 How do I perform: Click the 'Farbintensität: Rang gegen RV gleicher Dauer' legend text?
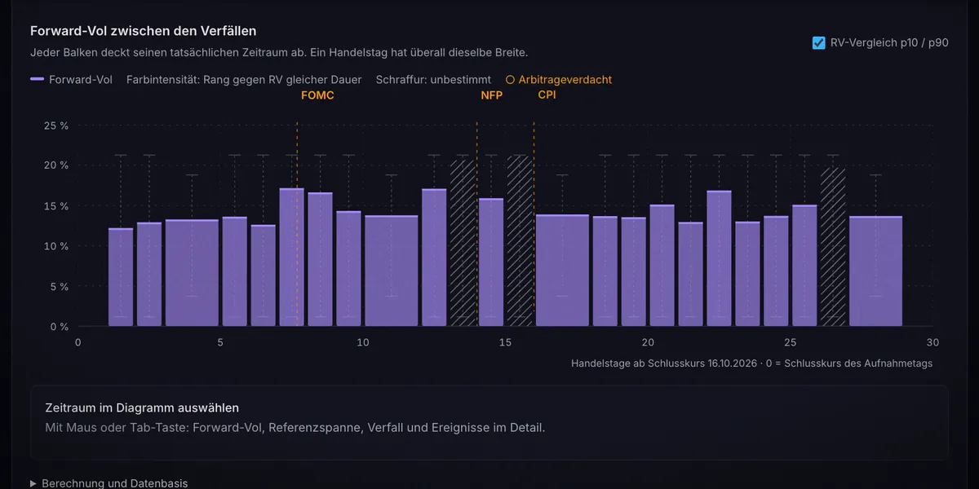[x=245, y=80]
